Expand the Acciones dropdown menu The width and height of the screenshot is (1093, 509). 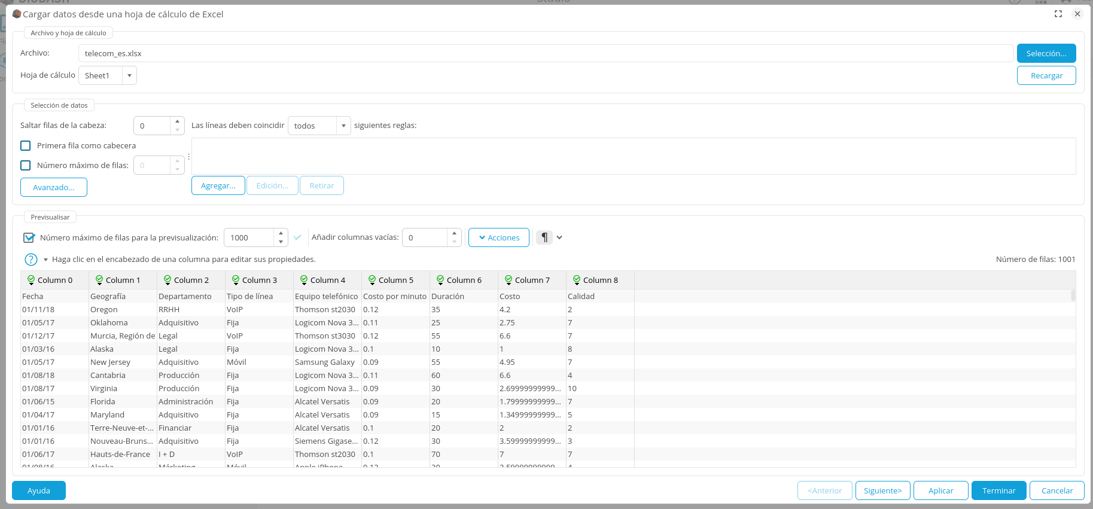[x=498, y=237]
